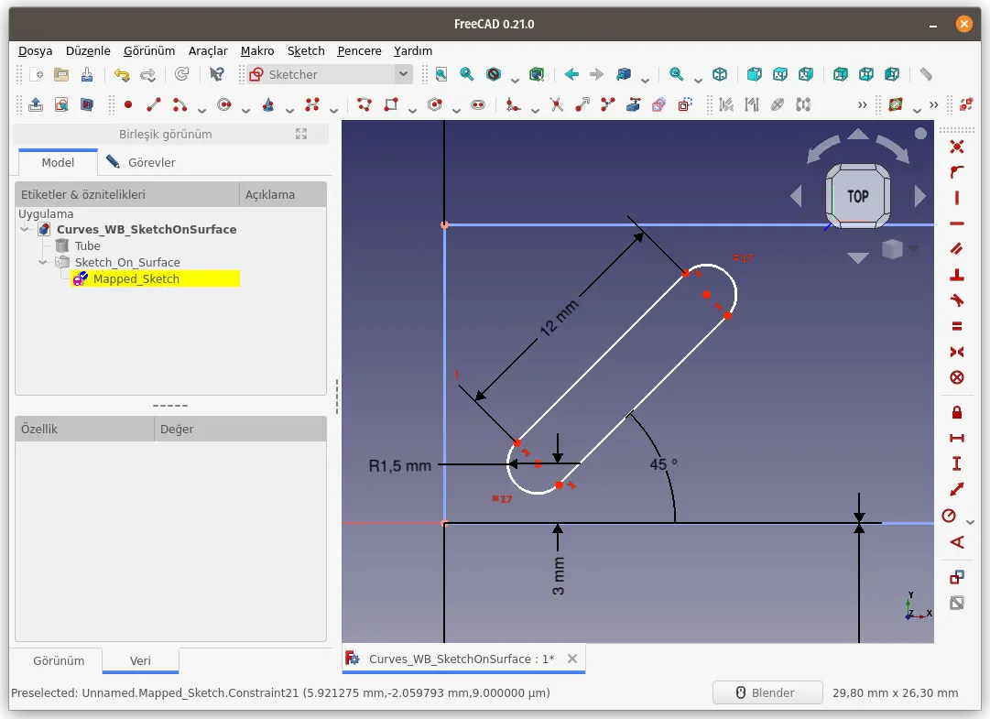The image size is (990, 719).
Task: Apply the perpendicular constraint
Action: [x=957, y=274]
